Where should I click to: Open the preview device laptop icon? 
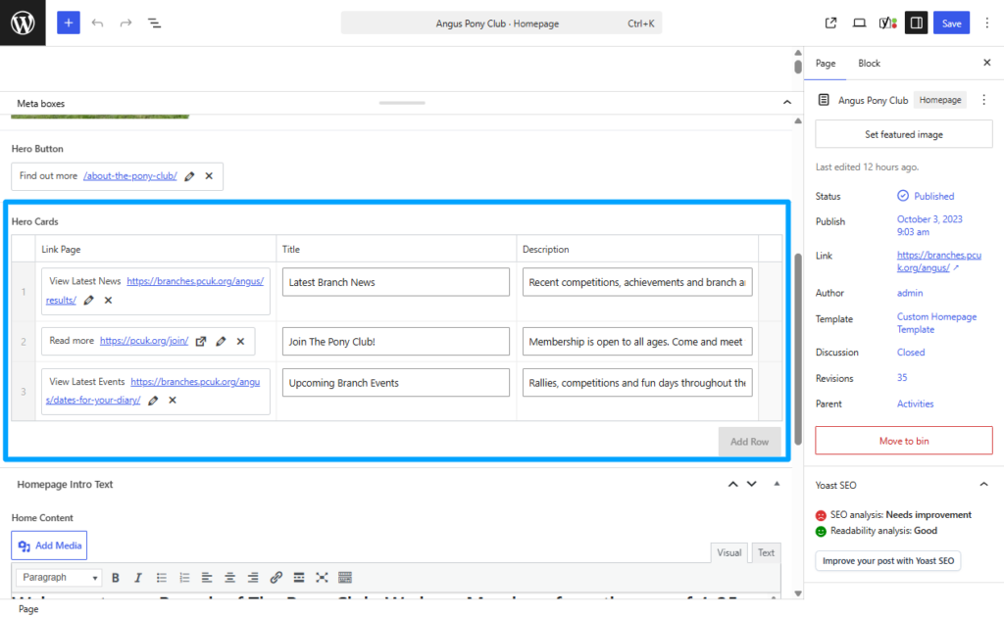pyautogui.click(x=859, y=24)
